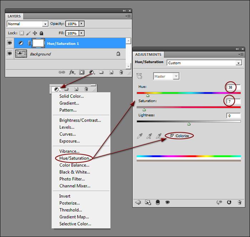The height and width of the screenshot is (237, 250).
Task: Click the Lightness value field
Action: [234, 116]
